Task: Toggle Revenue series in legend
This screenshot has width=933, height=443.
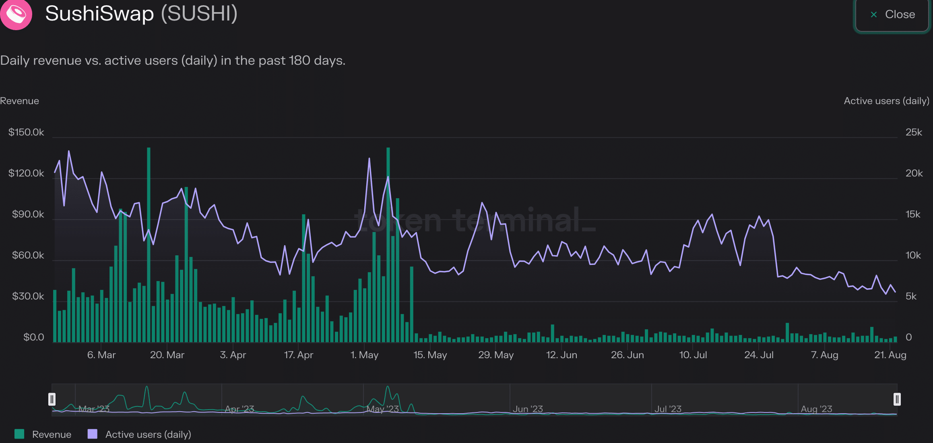Action: click(52, 434)
